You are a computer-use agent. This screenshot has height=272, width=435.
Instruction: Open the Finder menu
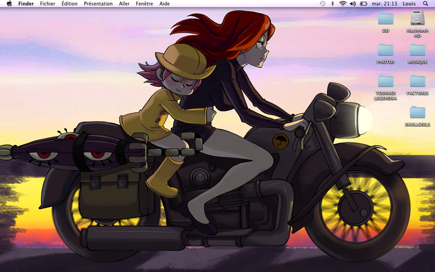(x=26, y=4)
